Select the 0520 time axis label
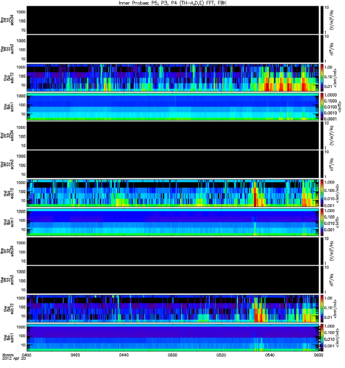Image resolution: width=345 pixels, height=368 pixels. click(x=221, y=355)
